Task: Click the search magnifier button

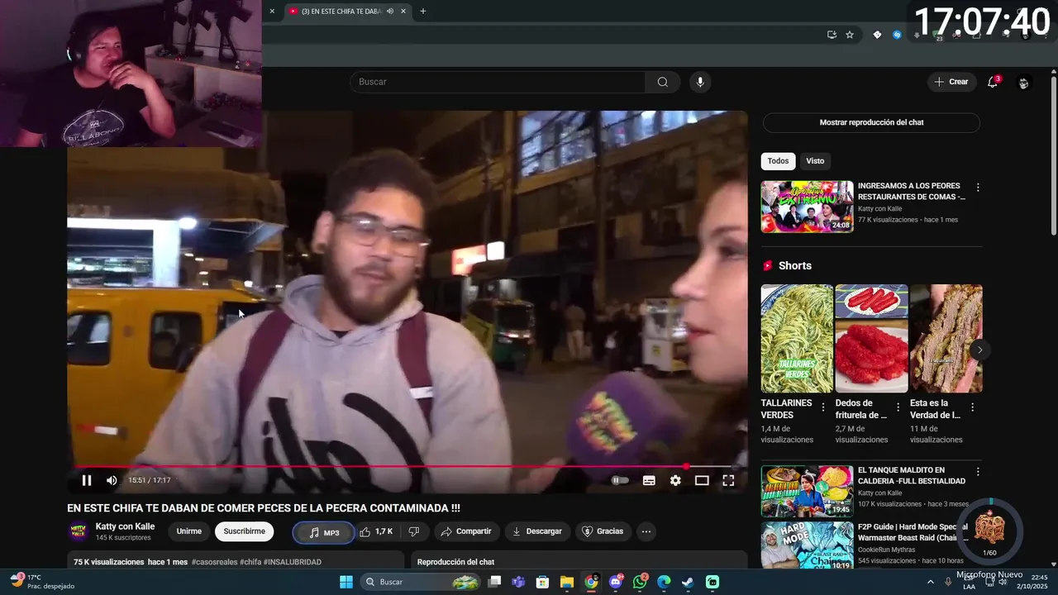Action: tap(663, 82)
